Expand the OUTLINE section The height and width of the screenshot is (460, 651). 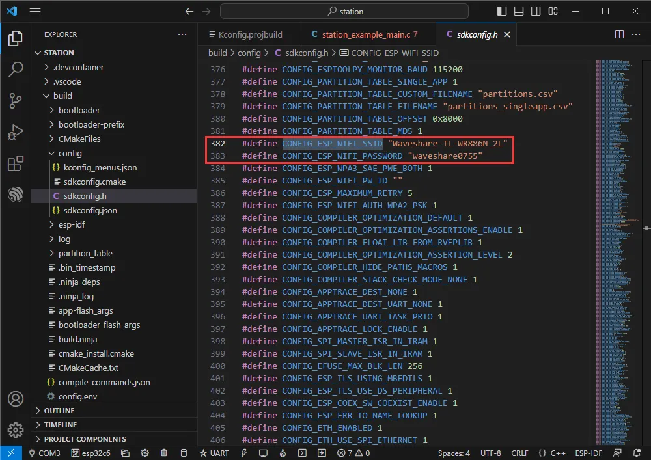click(59, 411)
